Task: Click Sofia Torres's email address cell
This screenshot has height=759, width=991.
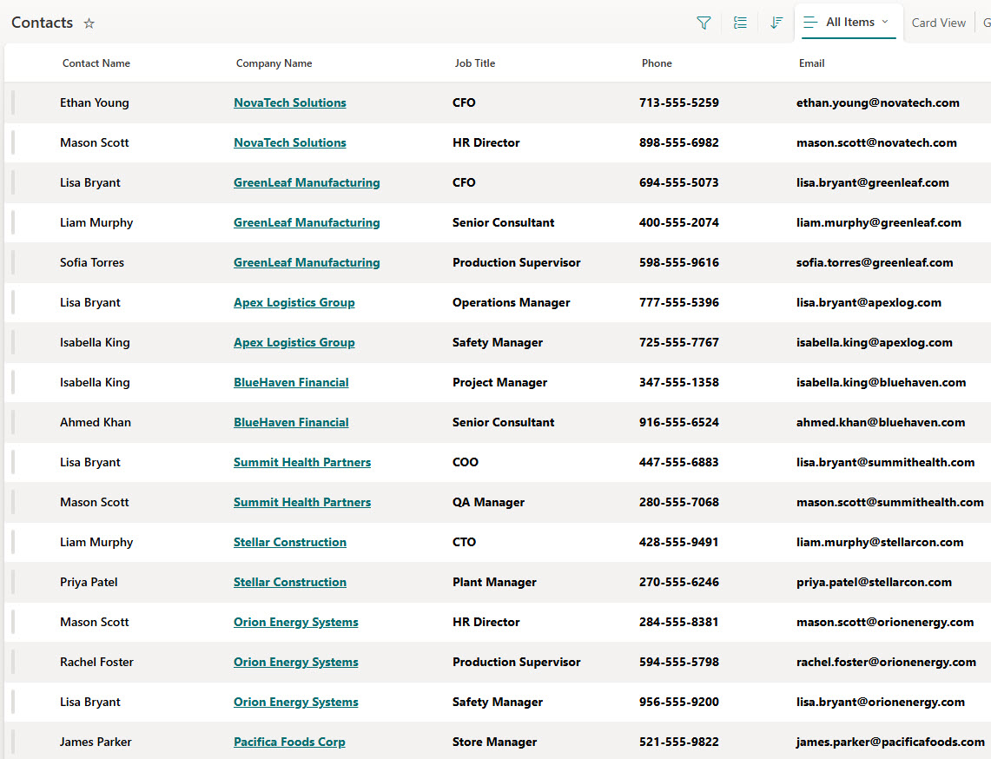Action: pos(875,262)
